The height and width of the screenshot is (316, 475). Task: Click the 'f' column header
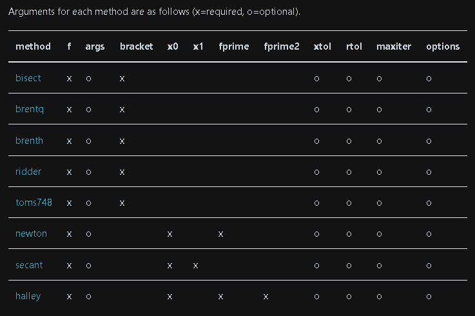tap(69, 46)
